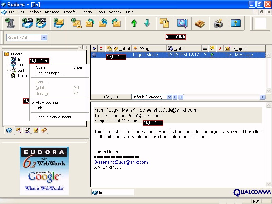
Task: Click the '1/2K/40K' mailbox size indicator
Action: click(x=111, y=97)
